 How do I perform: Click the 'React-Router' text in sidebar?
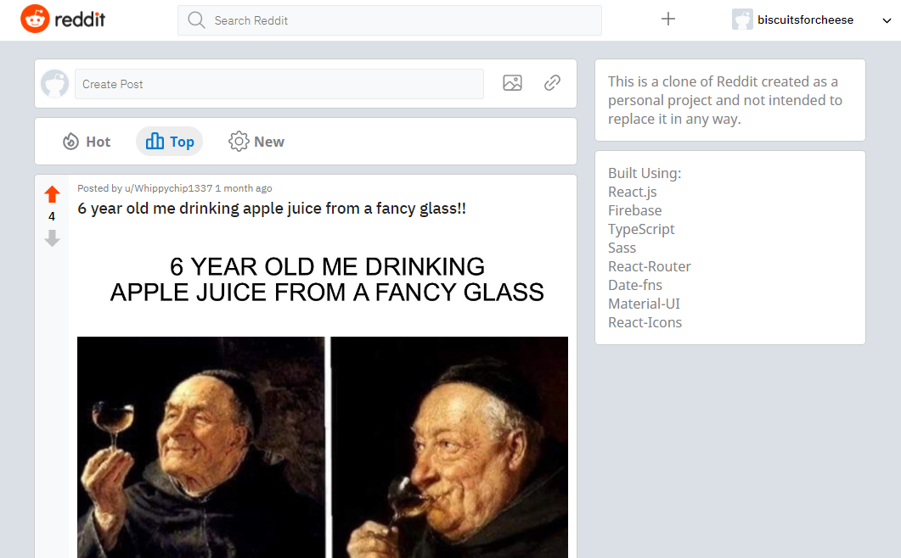(x=650, y=266)
